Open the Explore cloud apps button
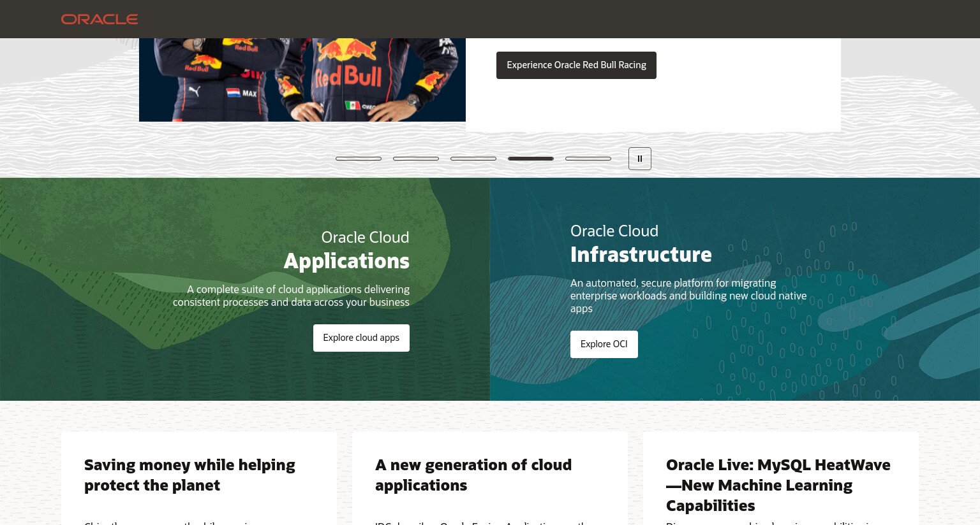Image resolution: width=980 pixels, height=525 pixels. pos(361,338)
